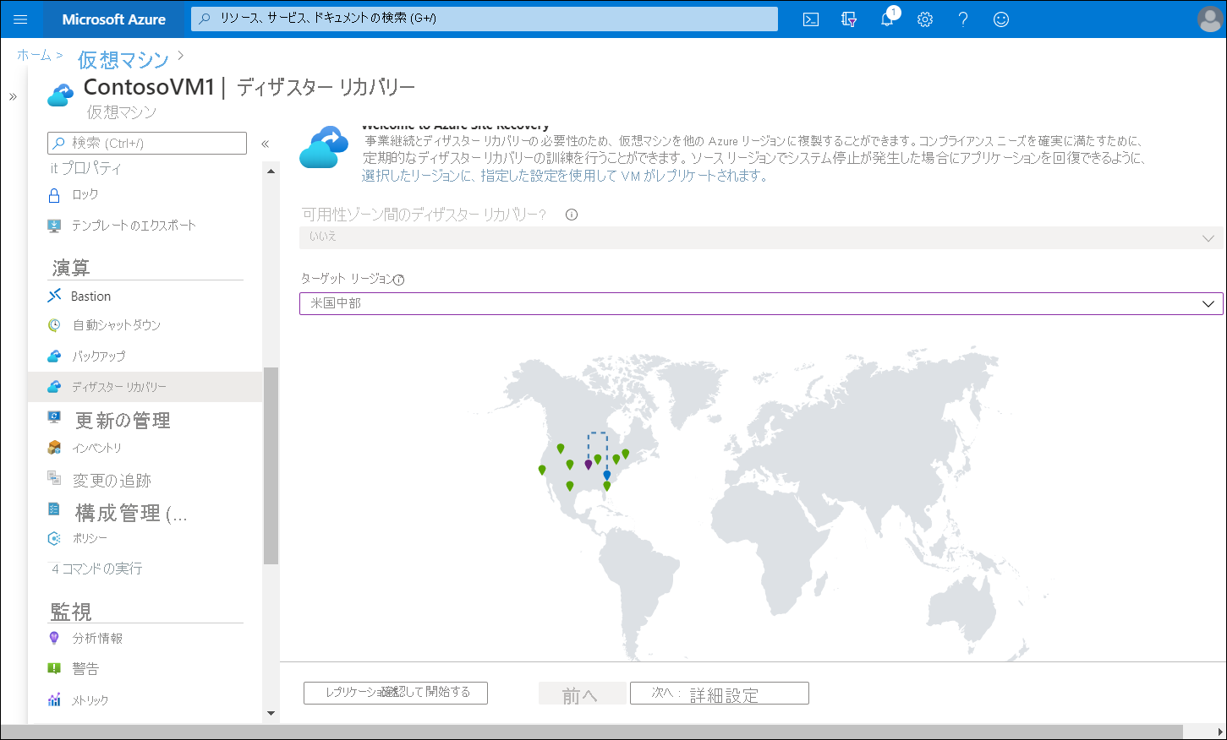Click sidebar scrollbar up arrow
Screen dimensions: 1227x740
point(271,171)
